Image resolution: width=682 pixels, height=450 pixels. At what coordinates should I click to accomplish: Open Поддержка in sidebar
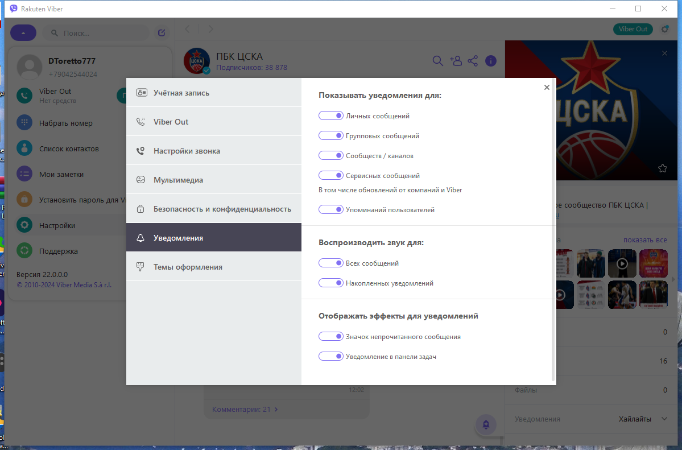tap(58, 251)
